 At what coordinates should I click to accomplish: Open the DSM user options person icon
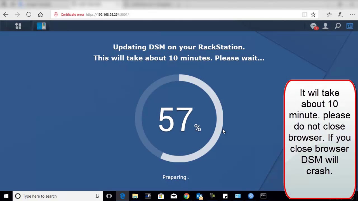point(326,26)
